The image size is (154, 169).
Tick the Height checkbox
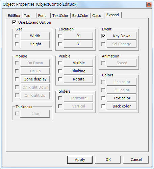click(17, 44)
